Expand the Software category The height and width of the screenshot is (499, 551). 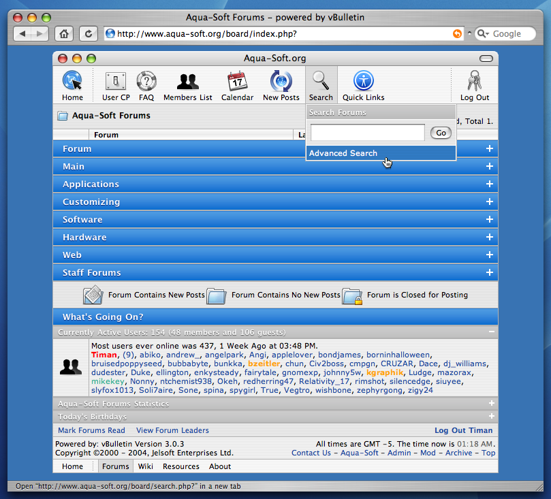(490, 219)
